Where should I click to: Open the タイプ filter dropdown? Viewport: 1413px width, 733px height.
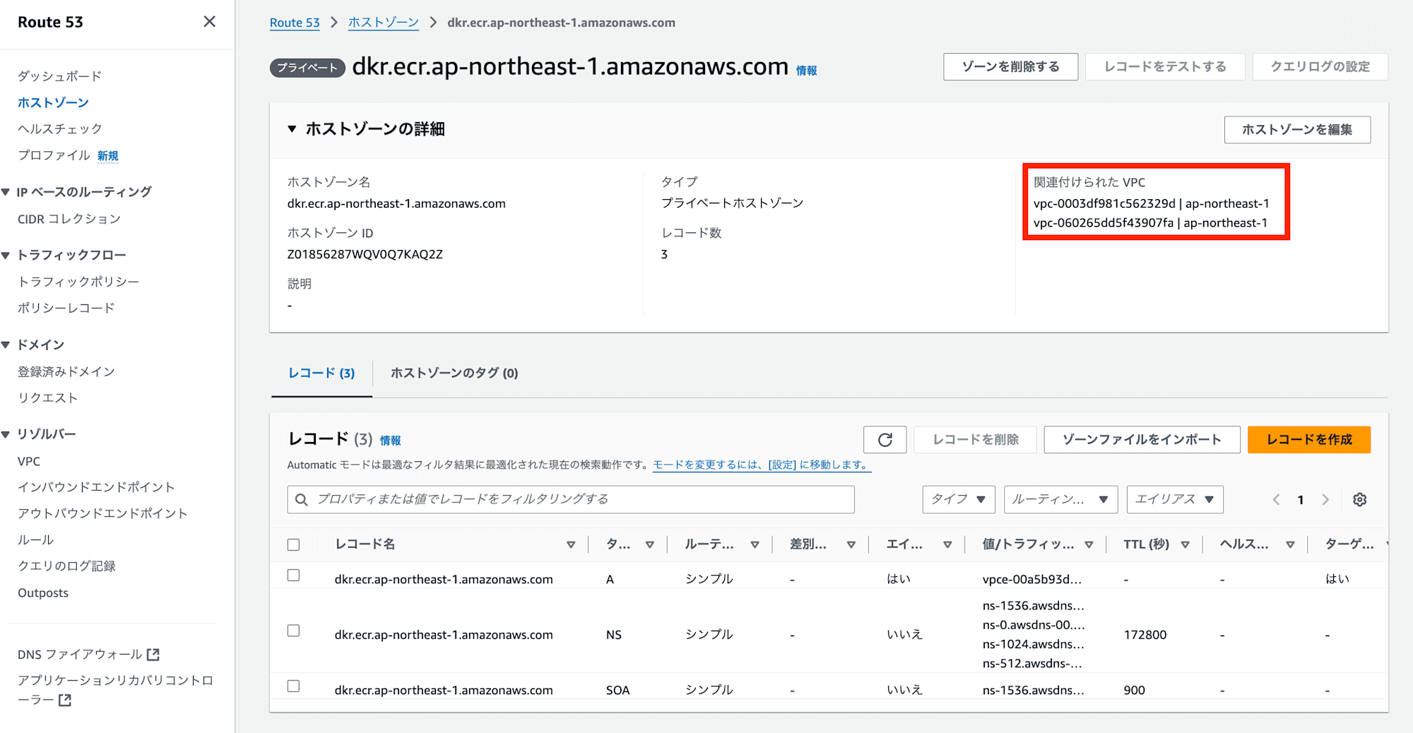[x=958, y=499]
